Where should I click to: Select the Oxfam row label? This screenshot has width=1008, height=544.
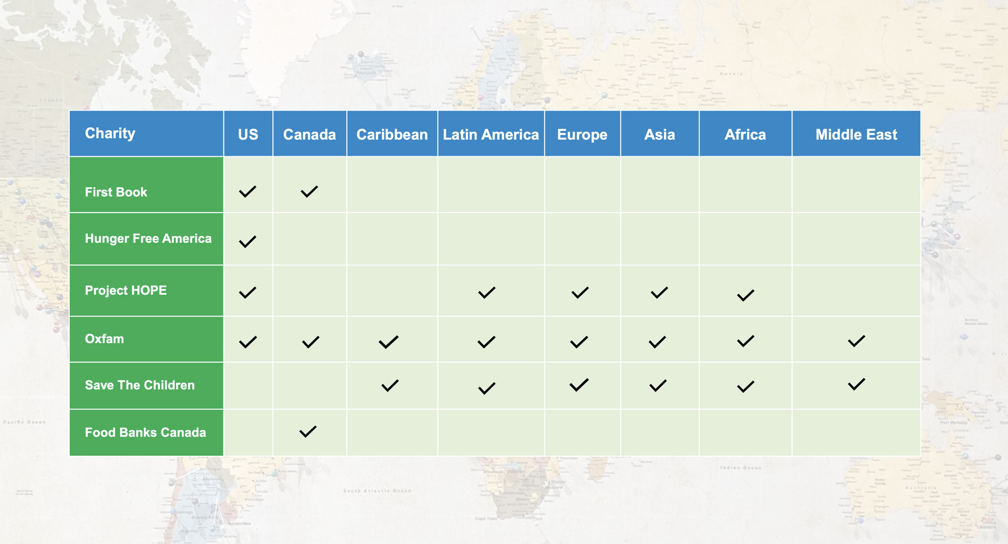pyautogui.click(x=104, y=339)
